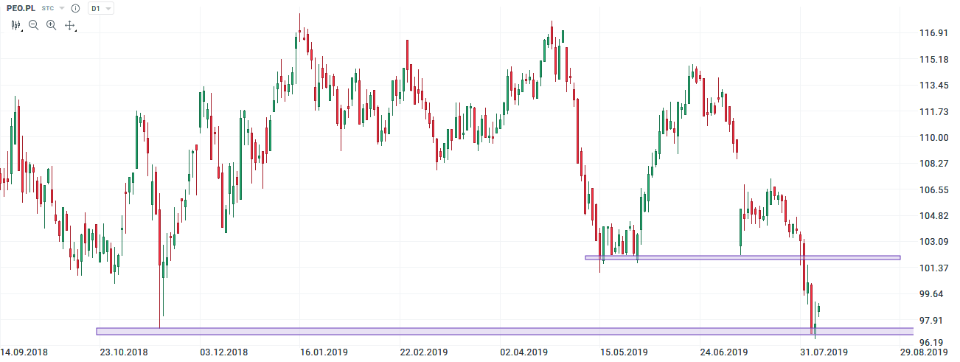960x362 pixels.
Task: Open the candlestick chart type selector
Action: (x=16, y=25)
